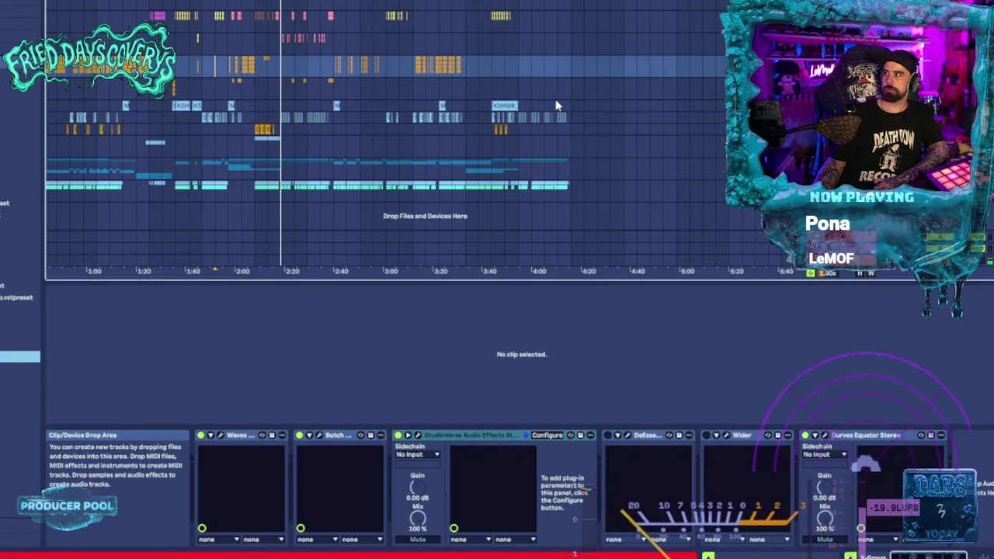Open the Waves device's plug-in window with the wrench

click(x=221, y=435)
